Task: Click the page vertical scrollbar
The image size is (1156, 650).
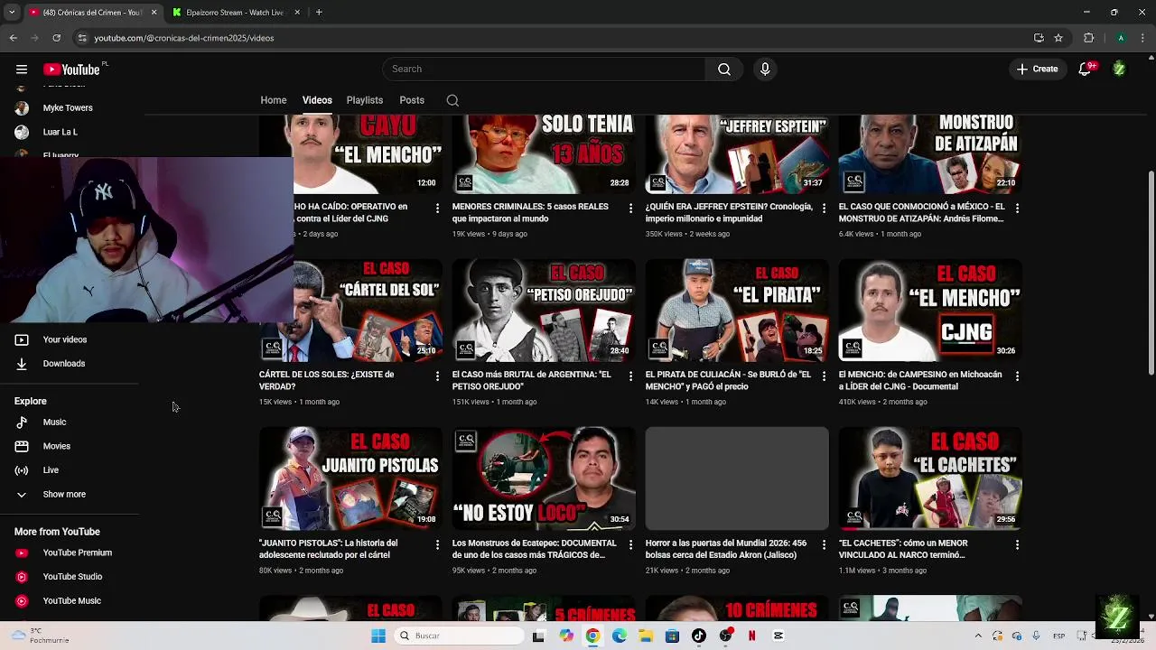Action: point(1151,271)
